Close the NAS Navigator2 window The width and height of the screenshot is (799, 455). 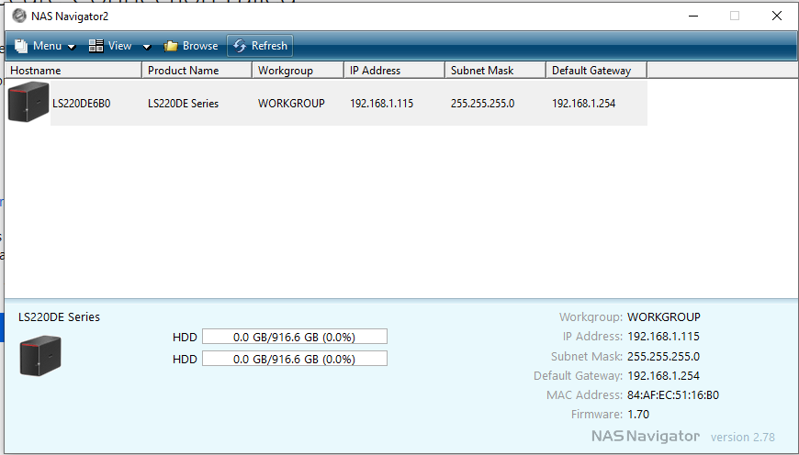777,16
